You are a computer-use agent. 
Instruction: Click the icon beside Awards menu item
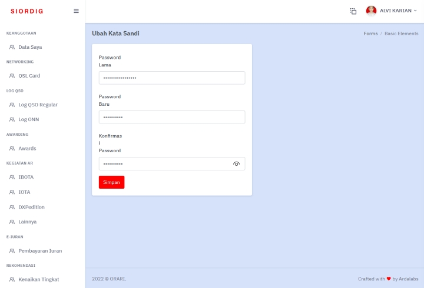point(12,149)
